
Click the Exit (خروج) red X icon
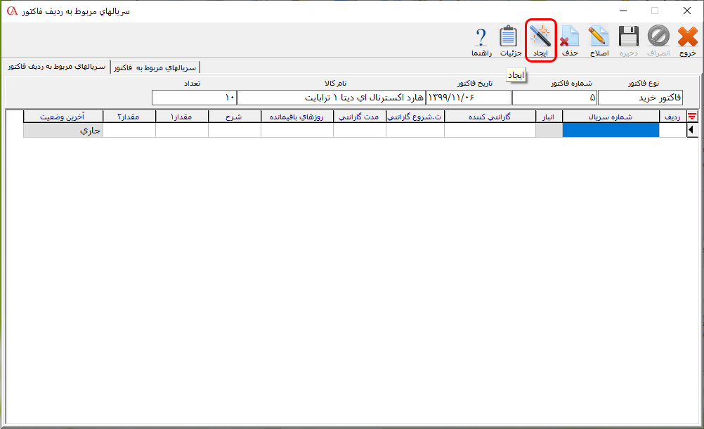coord(687,37)
